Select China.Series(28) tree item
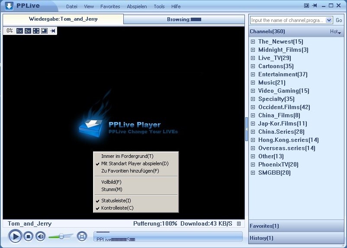This screenshot has height=248, width=347. coord(281,132)
